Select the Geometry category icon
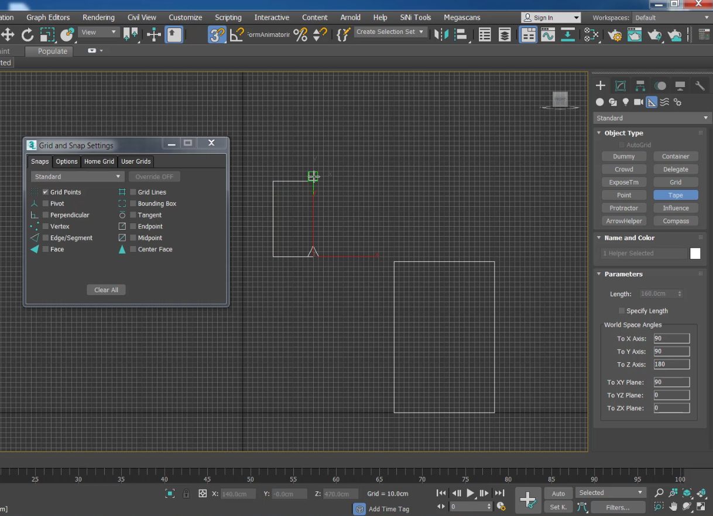This screenshot has height=516, width=713. pyautogui.click(x=600, y=102)
